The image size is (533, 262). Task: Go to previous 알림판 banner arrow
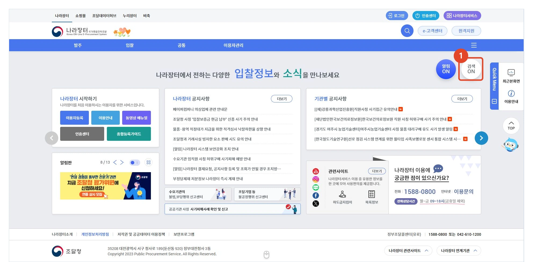[x=115, y=162]
